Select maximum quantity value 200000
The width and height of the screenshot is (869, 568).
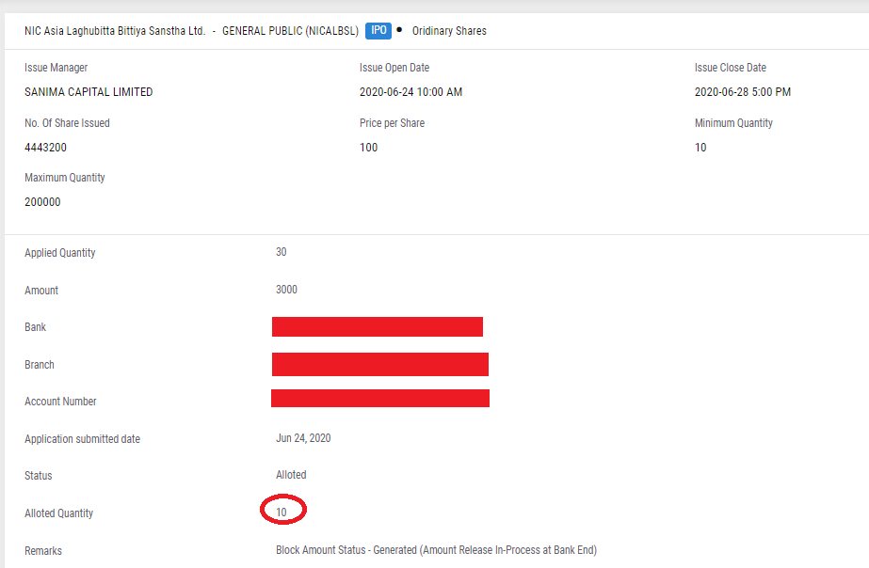pyautogui.click(x=42, y=201)
